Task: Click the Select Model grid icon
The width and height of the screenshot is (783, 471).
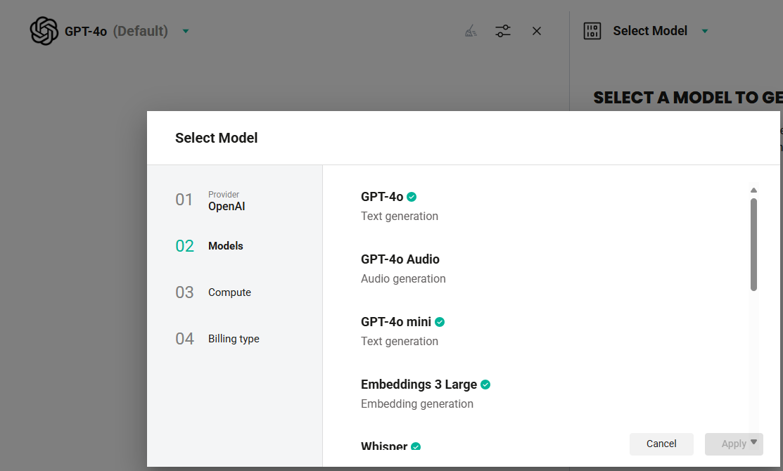Action: tap(592, 31)
